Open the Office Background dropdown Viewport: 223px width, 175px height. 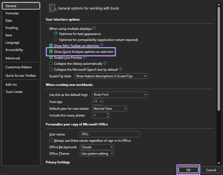pyautogui.click(x=111, y=147)
